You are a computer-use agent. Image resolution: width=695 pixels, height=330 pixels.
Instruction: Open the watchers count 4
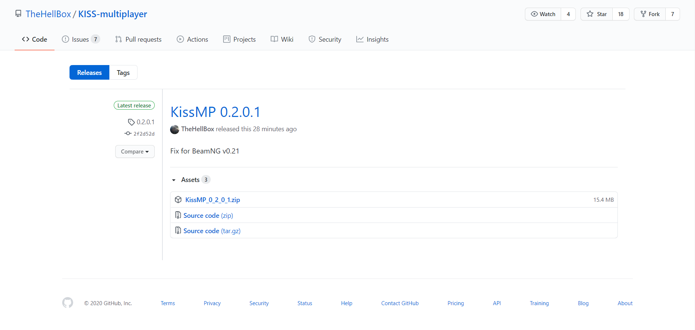568,14
